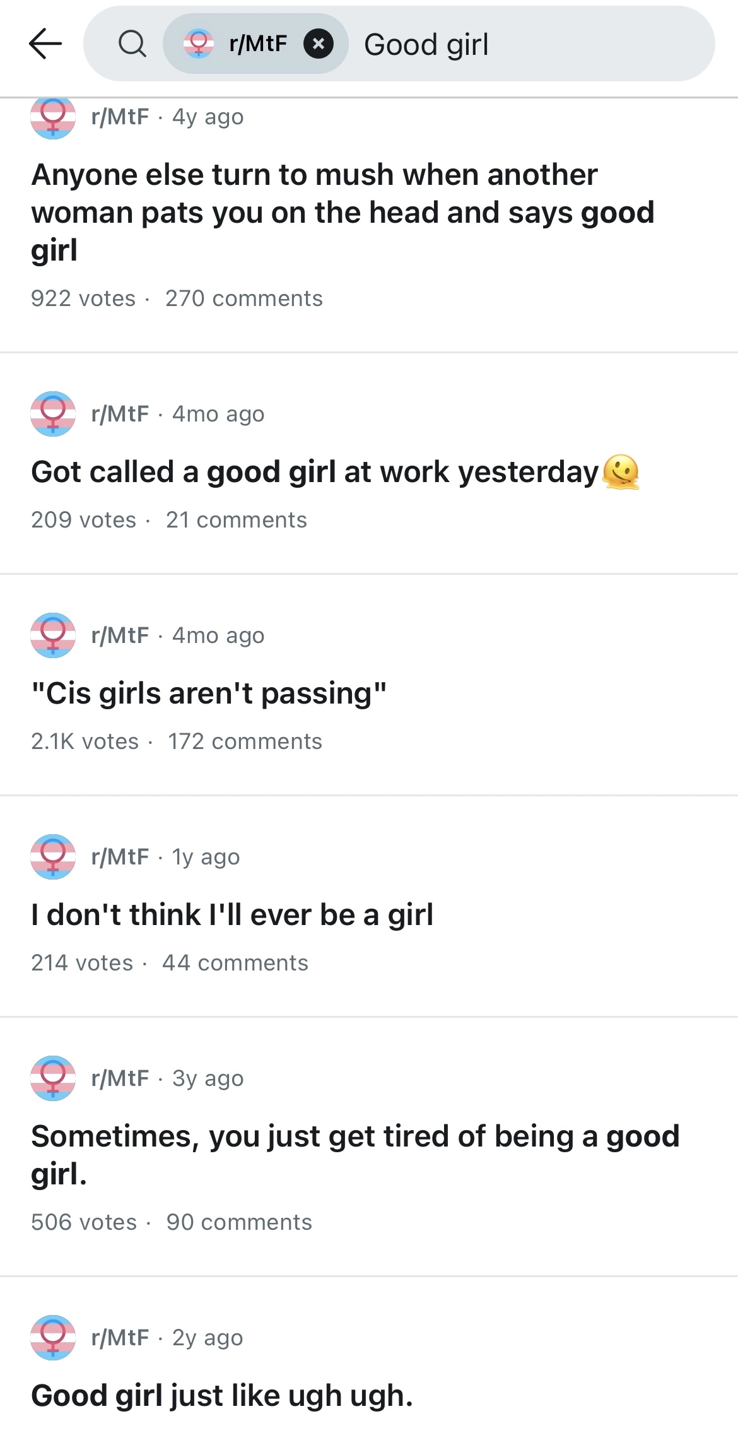Open 'Cis girls aren't passing' post

tap(209, 693)
